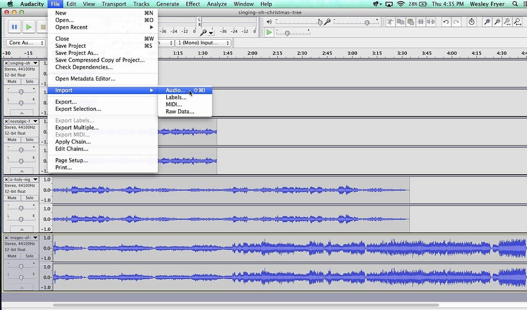Mute the singing-oh track
The height and width of the screenshot is (310, 527).
[12, 82]
